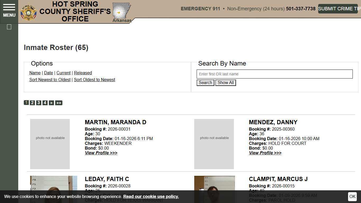Toggle Released inmates filter
The width and height of the screenshot is (361, 203).
click(83, 73)
